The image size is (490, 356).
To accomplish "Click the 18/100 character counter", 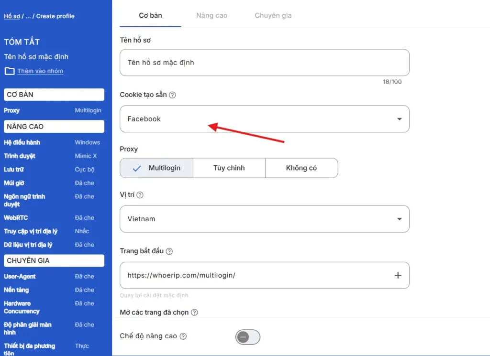I will [x=392, y=82].
